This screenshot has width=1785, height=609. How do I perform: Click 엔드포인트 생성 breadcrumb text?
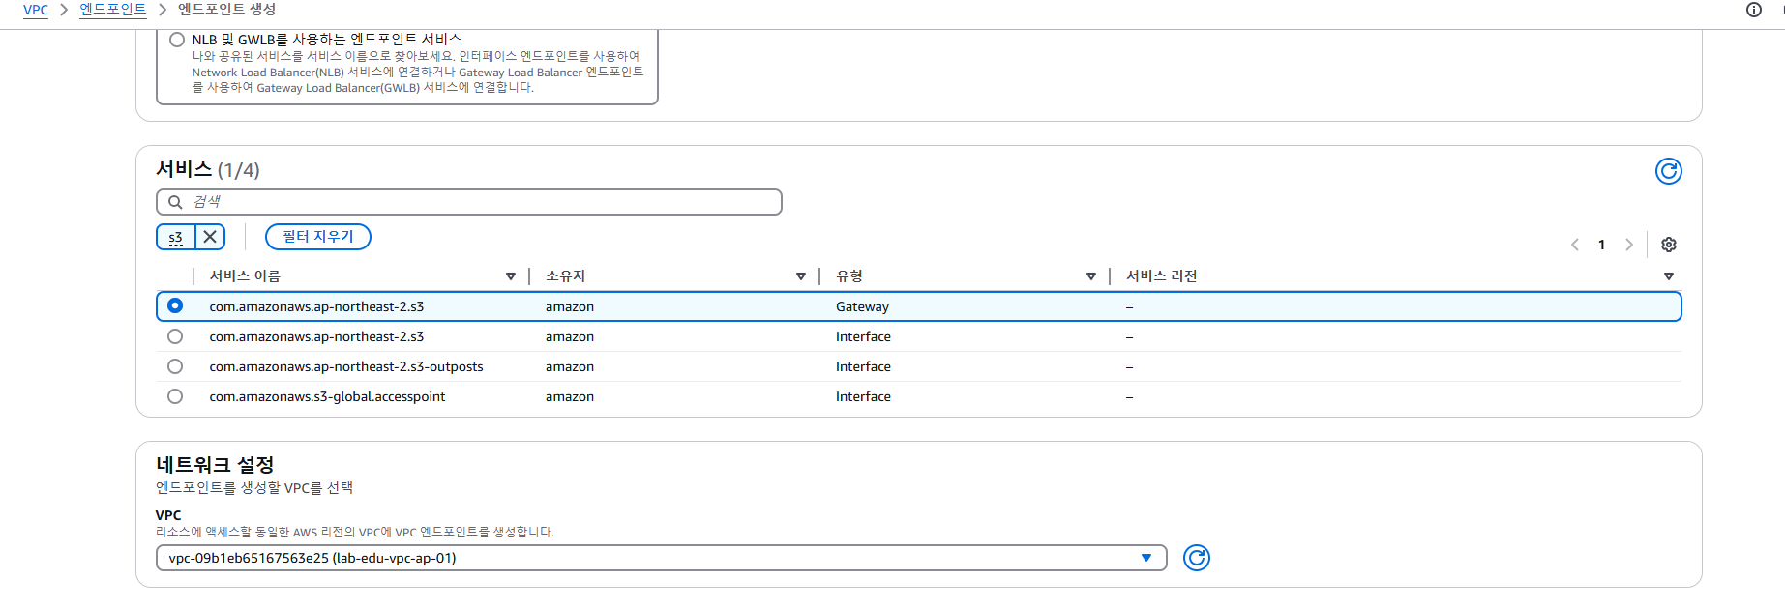coord(227,10)
